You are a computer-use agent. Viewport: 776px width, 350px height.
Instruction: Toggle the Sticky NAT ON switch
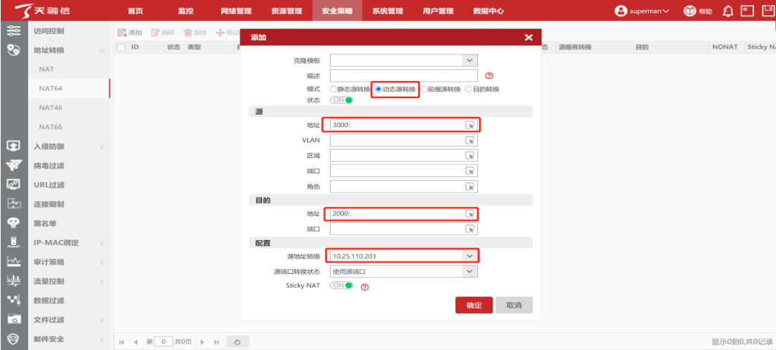341,286
